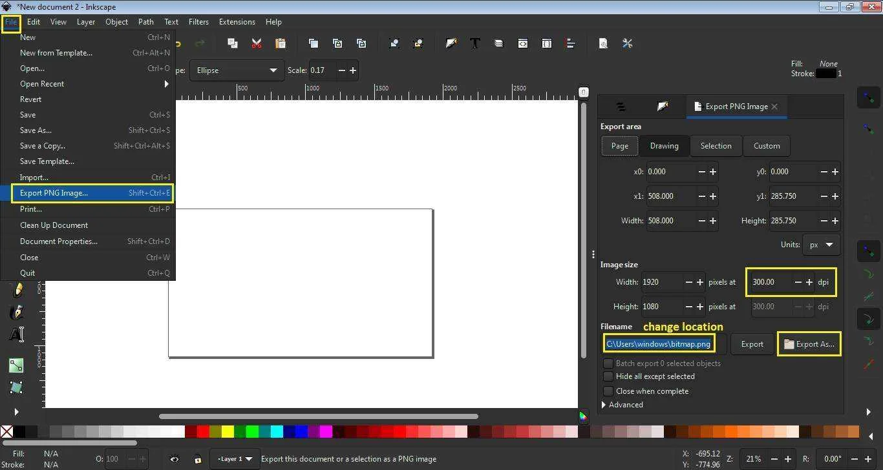Expand Open Recent submenu arrow
Image resolution: width=883 pixels, height=470 pixels.
pos(166,84)
